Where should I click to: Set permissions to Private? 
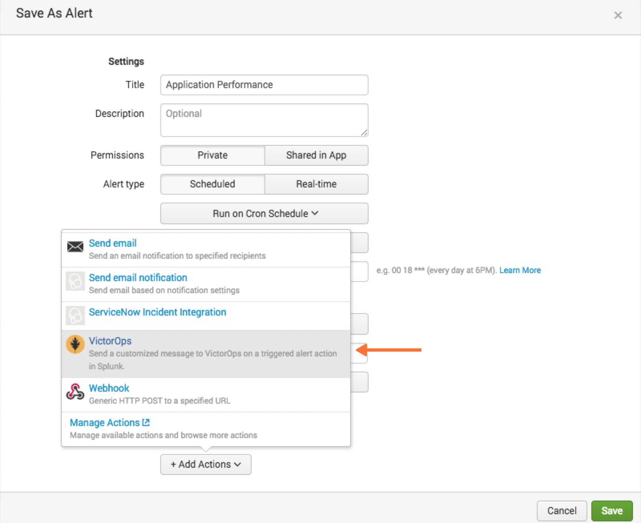[x=212, y=155]
